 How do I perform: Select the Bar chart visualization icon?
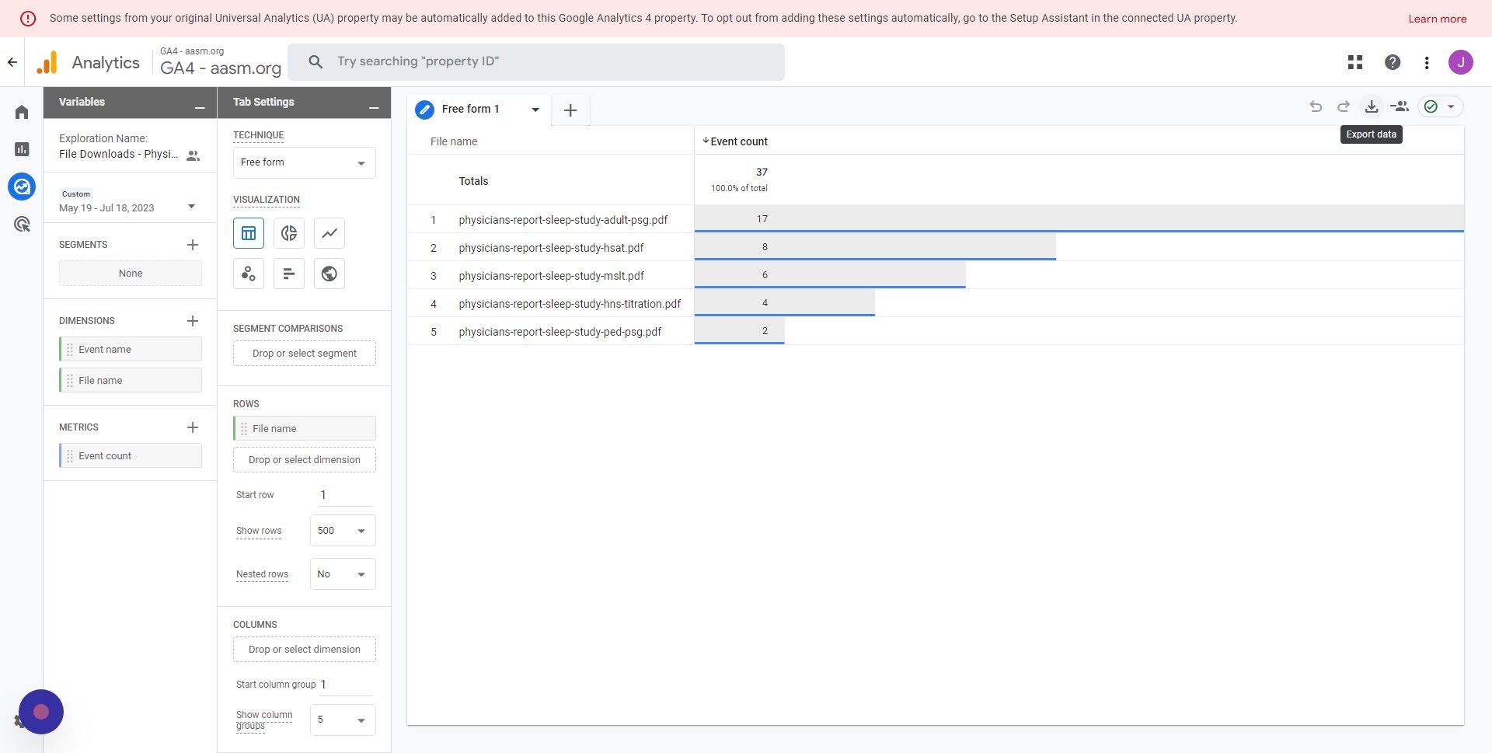tap(289, 274)
